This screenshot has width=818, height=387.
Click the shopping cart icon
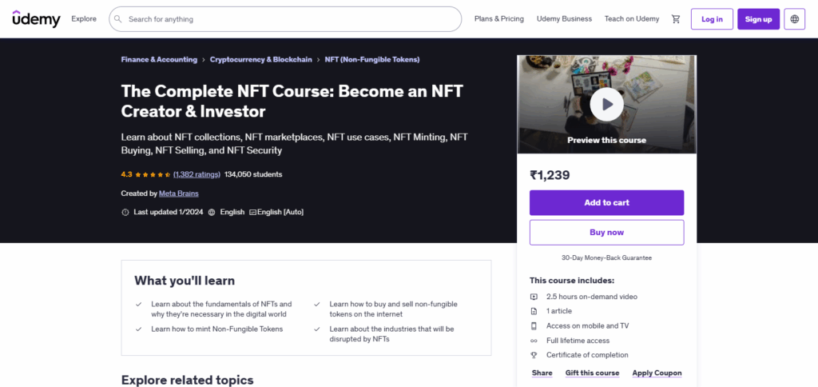676,19
